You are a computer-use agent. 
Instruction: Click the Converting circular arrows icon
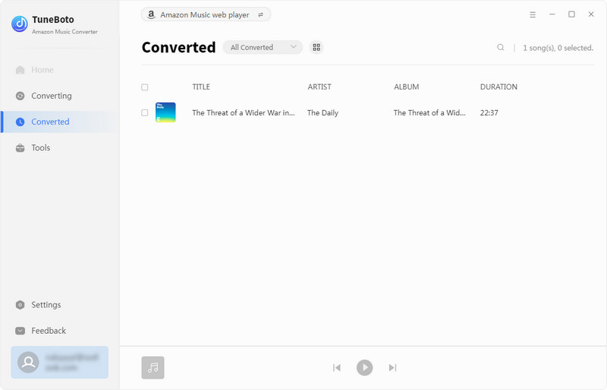pos(20,96)
